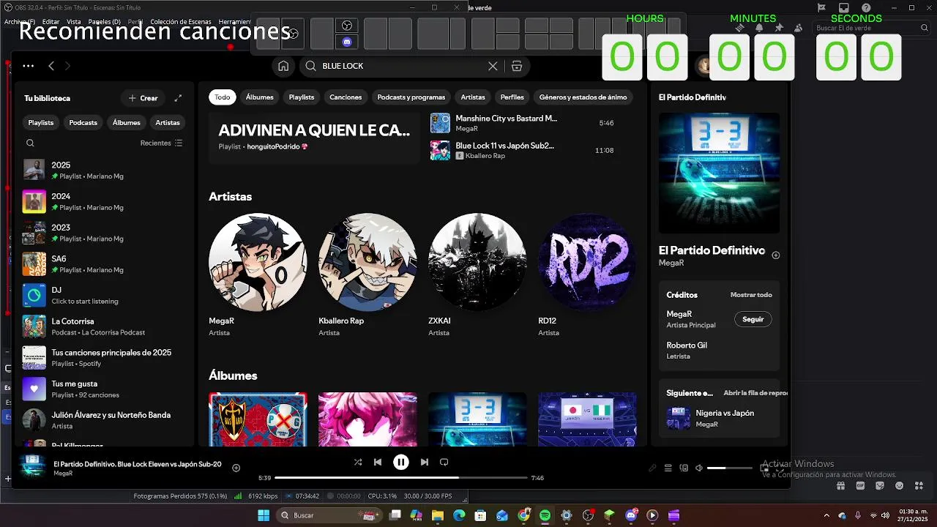Mute Spotify with the volume speaker icon
The height and width of the screenshot is (527, 937).
[699, 468]
